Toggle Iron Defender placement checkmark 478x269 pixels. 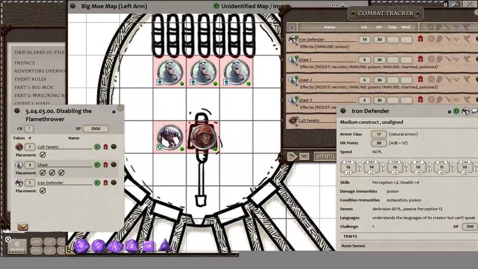tap(43, 191)
